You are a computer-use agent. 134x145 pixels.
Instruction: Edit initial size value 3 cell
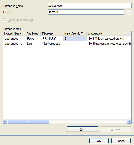[x=75, y=39]
